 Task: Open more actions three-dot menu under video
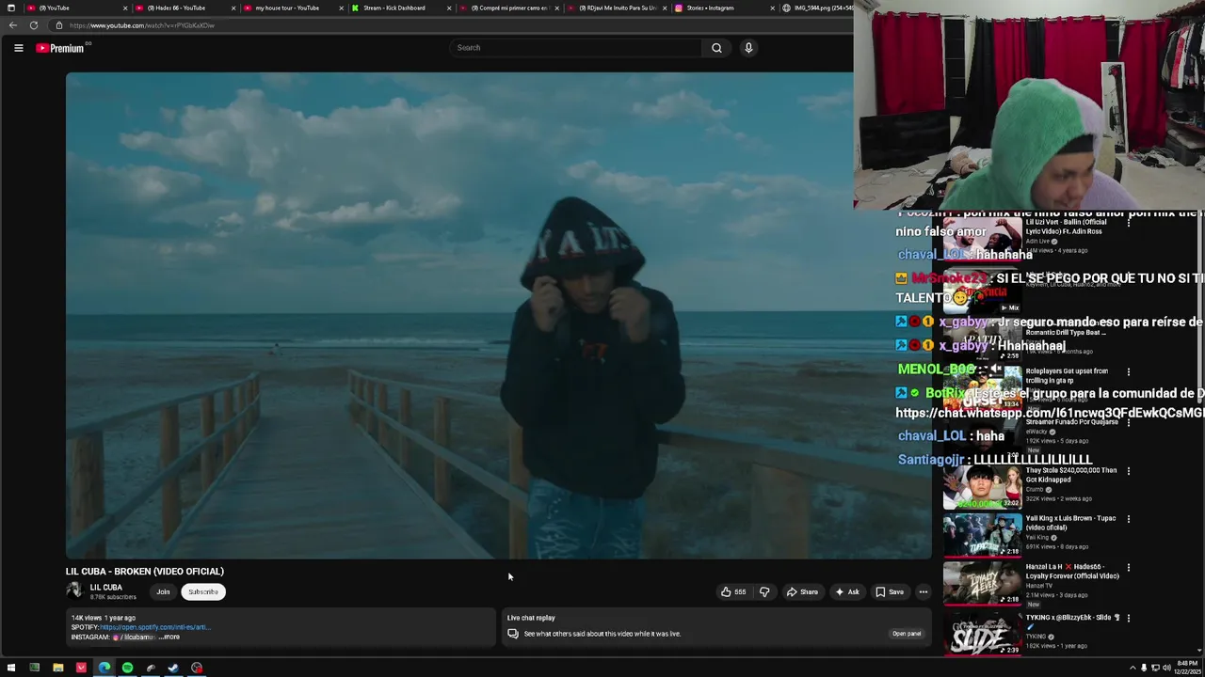pyautogui.click(x=923, y=592)
